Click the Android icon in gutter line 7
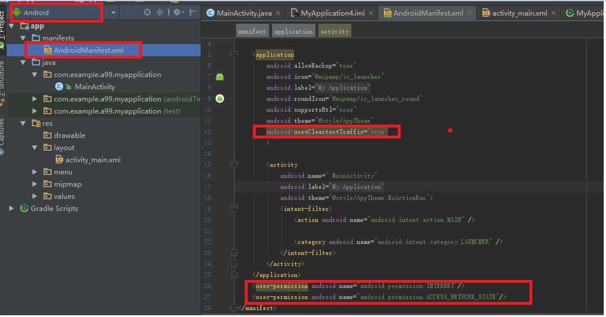606x317 pixels. (220, 77)
